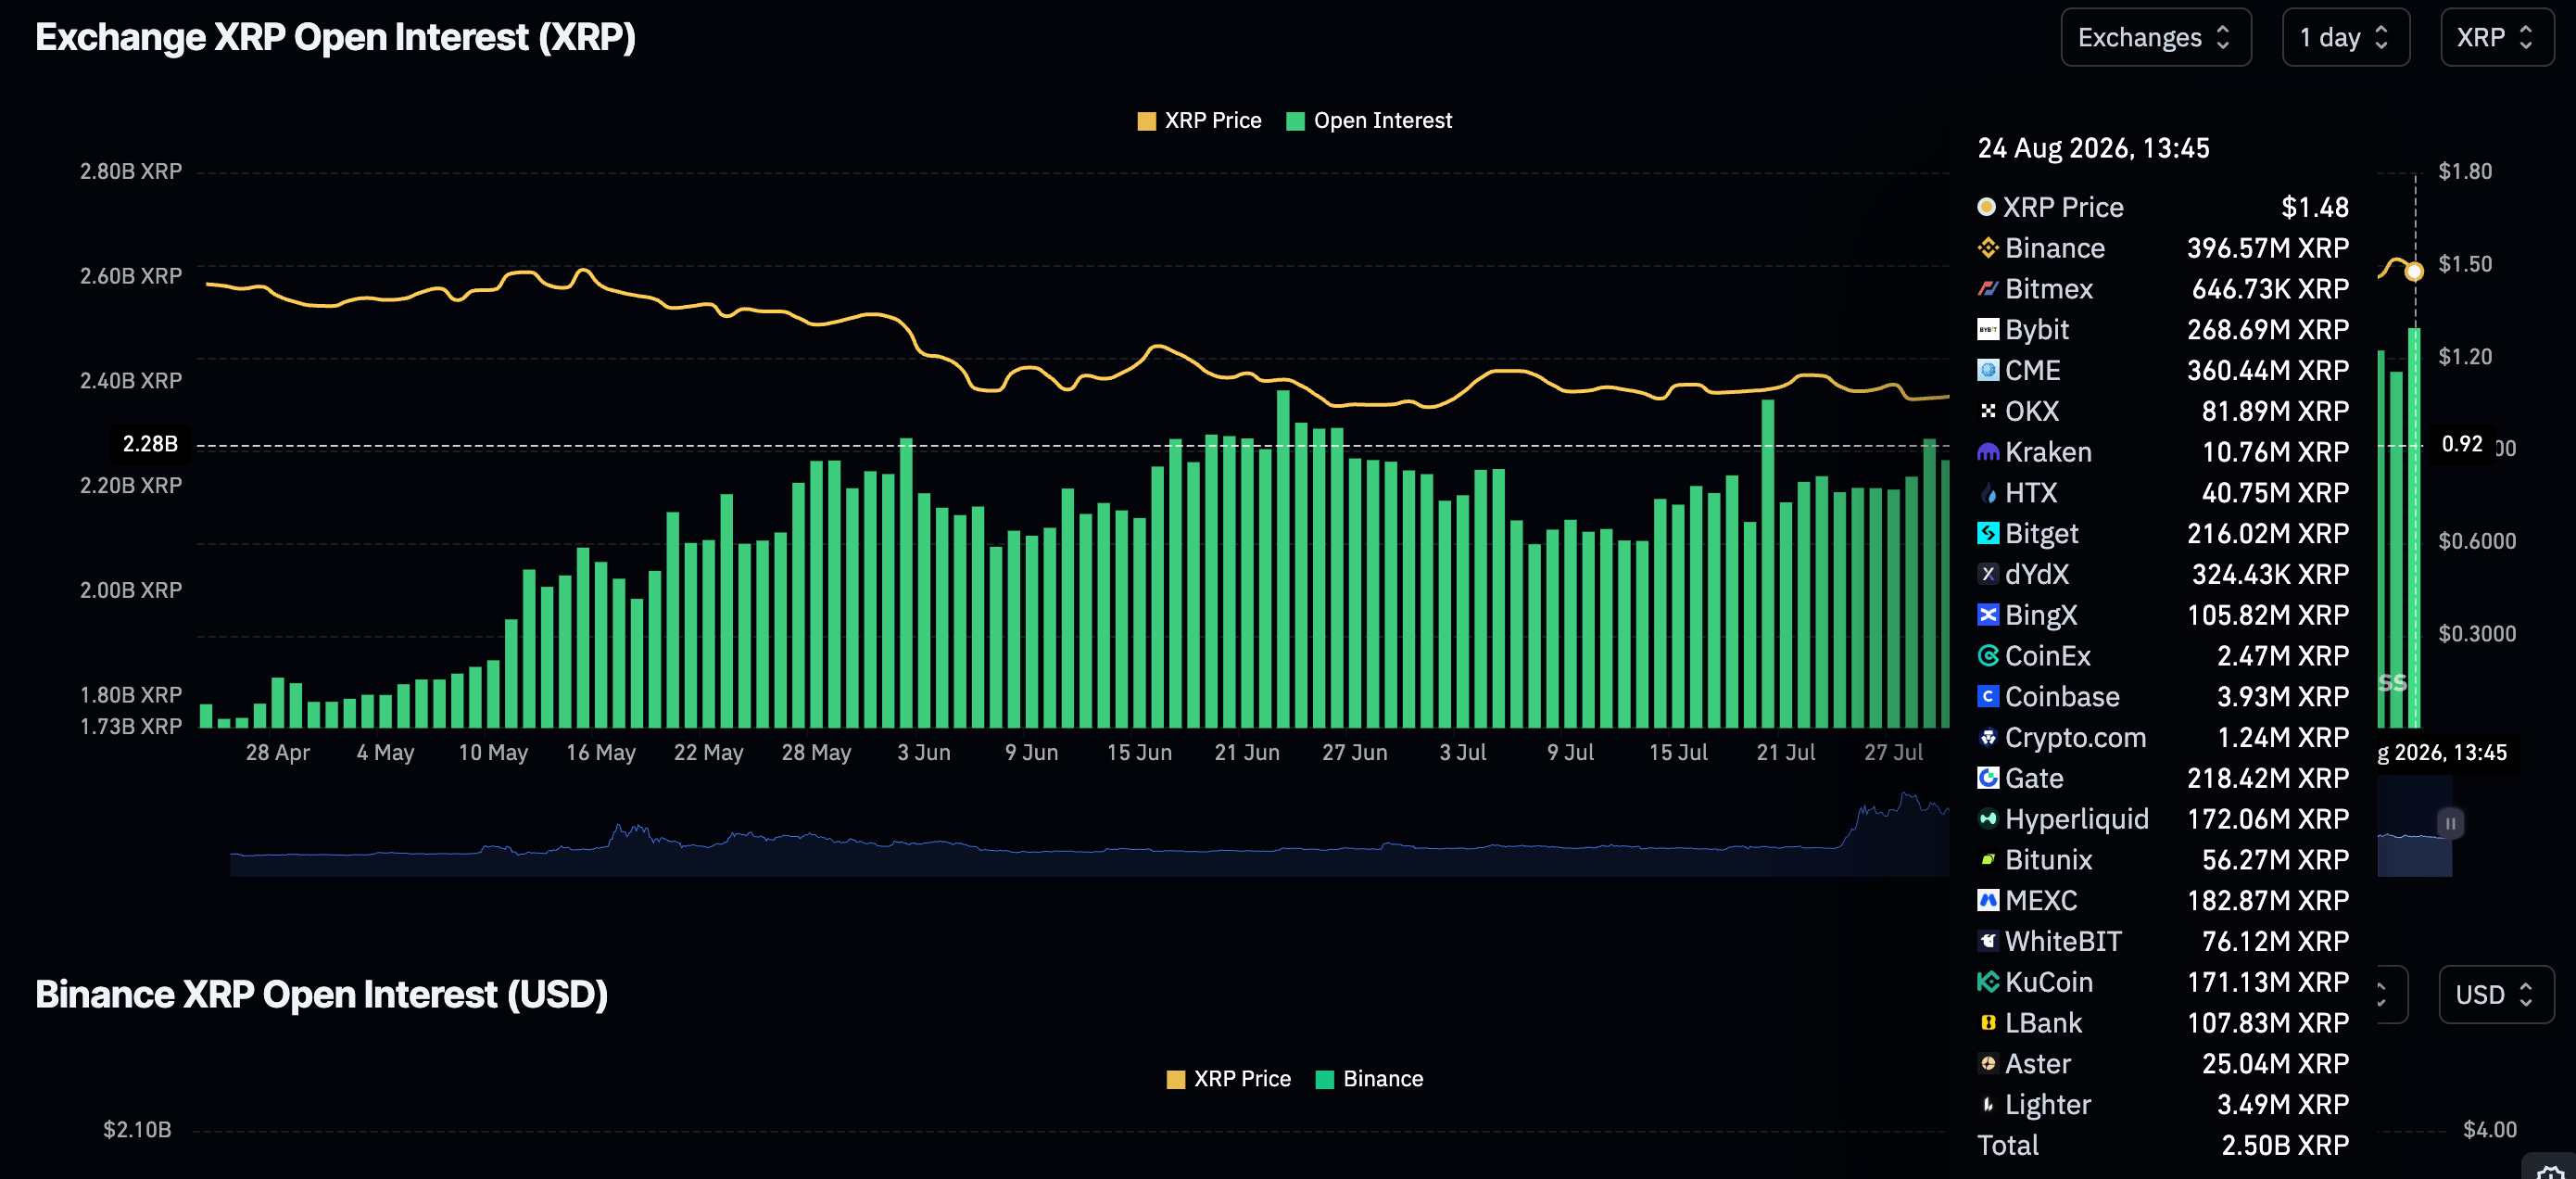The width and height of the screenshot is (2576, 1179).
Task: Click the Bitmex exchange icon
Action: coord(1987,289)
